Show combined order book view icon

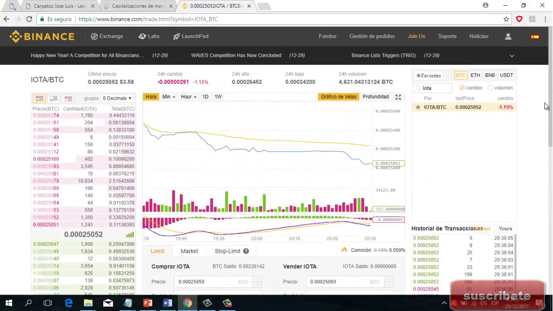point(39,98)
